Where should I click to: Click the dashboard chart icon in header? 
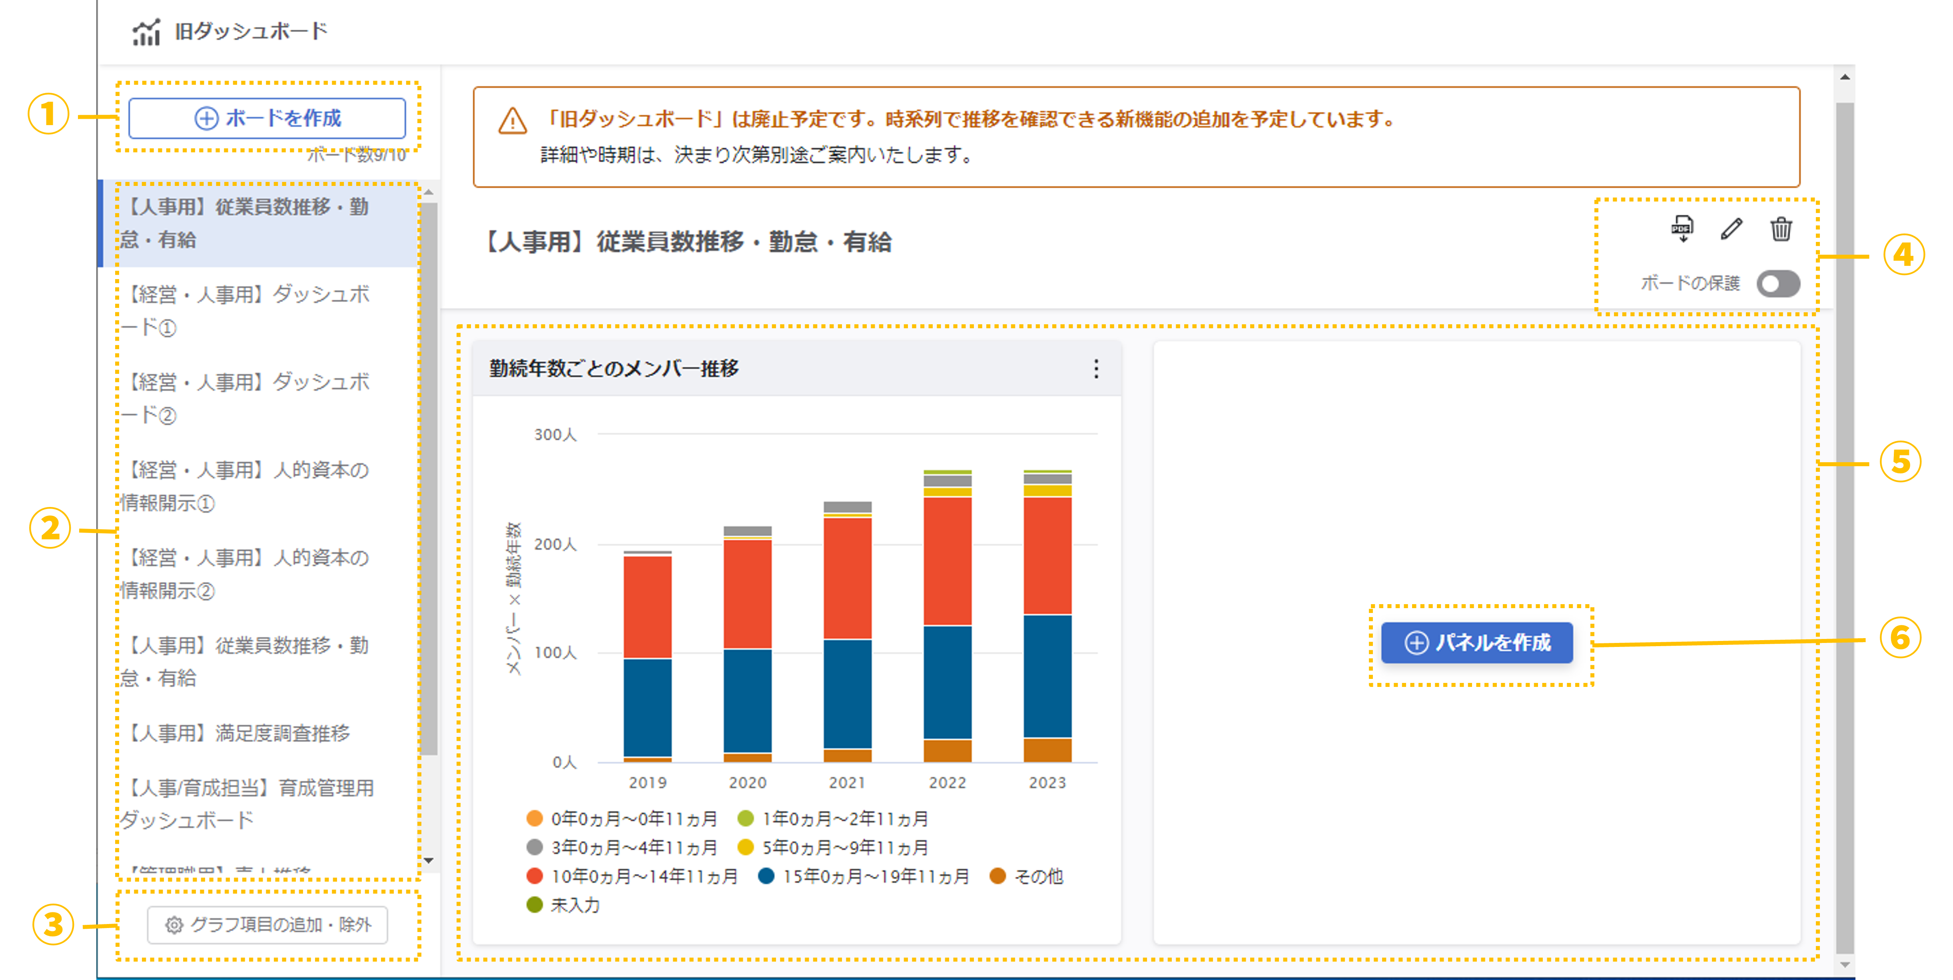[x=146, y=32]
